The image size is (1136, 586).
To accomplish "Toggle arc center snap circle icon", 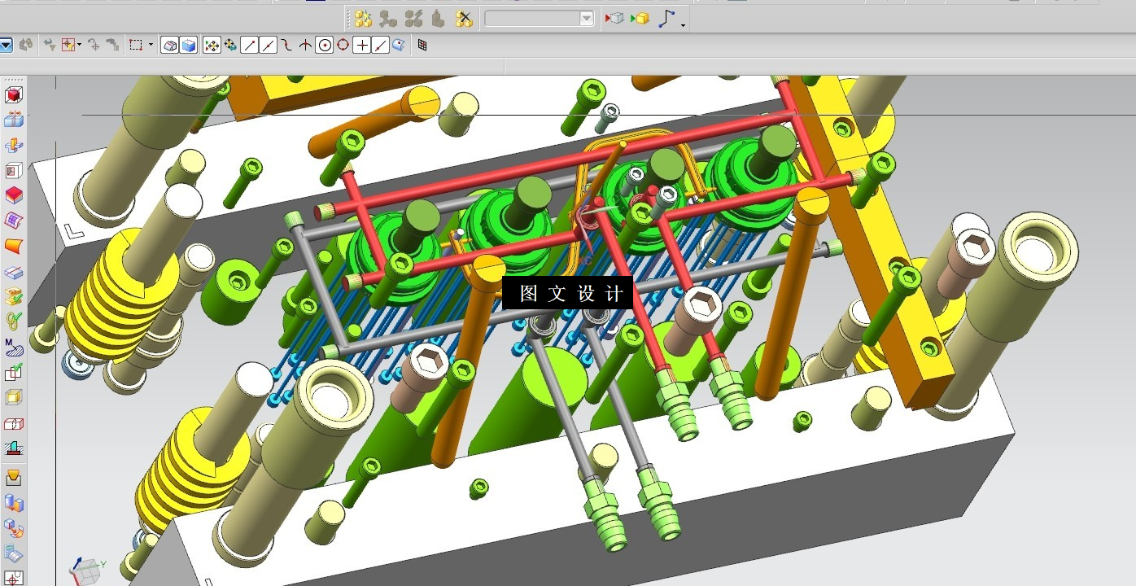I will pos(324,46).
